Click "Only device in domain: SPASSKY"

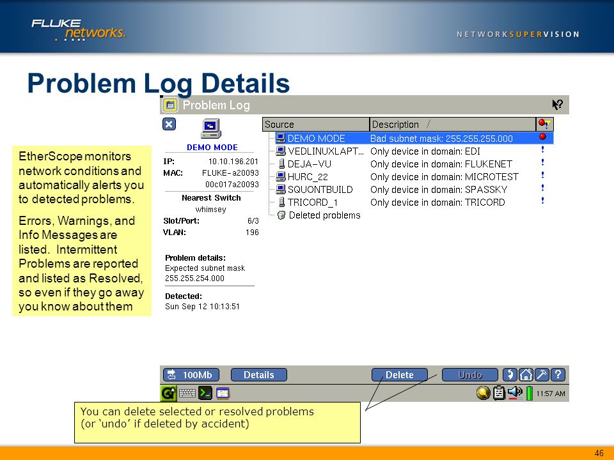[439, 190]
